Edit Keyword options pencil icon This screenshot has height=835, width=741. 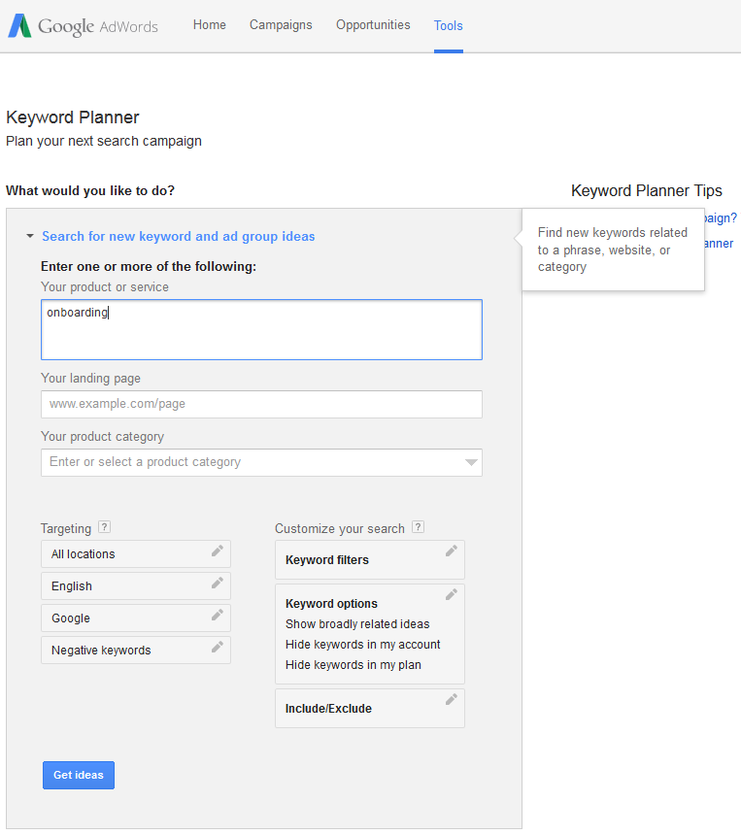[x=452, y=595]
